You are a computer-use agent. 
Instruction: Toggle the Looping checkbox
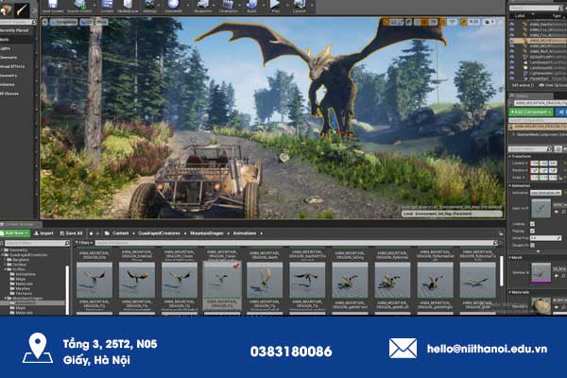[x=532, y=224]
